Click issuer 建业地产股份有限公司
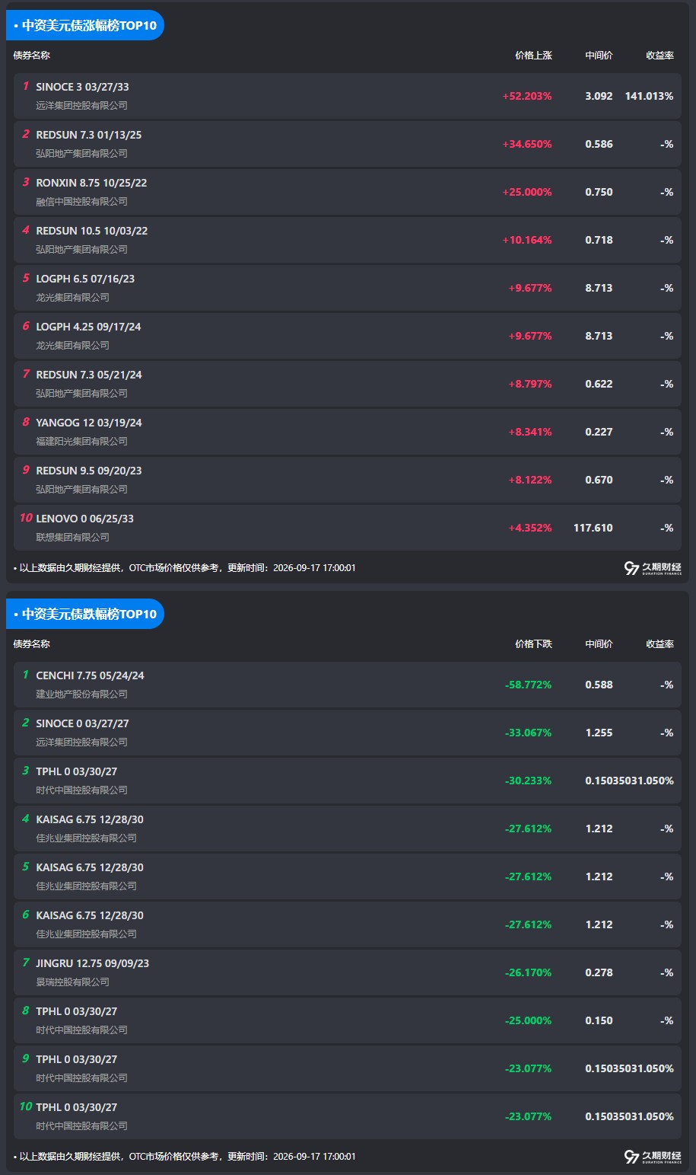 click(x=81, y=694)
